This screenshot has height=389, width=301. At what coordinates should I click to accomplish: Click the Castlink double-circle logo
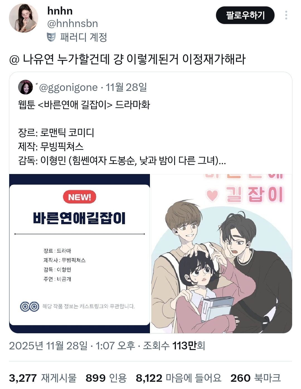(30, 306)
